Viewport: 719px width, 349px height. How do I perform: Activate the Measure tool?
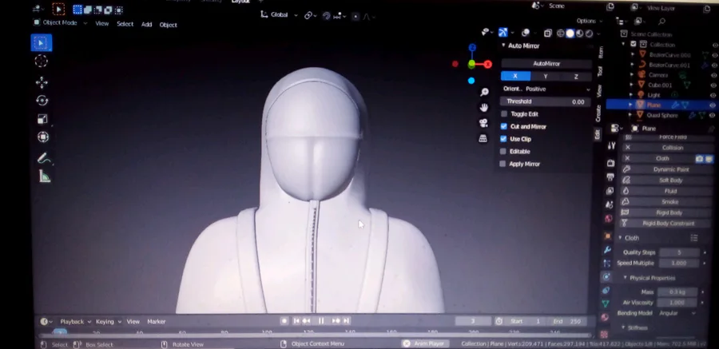(45, 176)
